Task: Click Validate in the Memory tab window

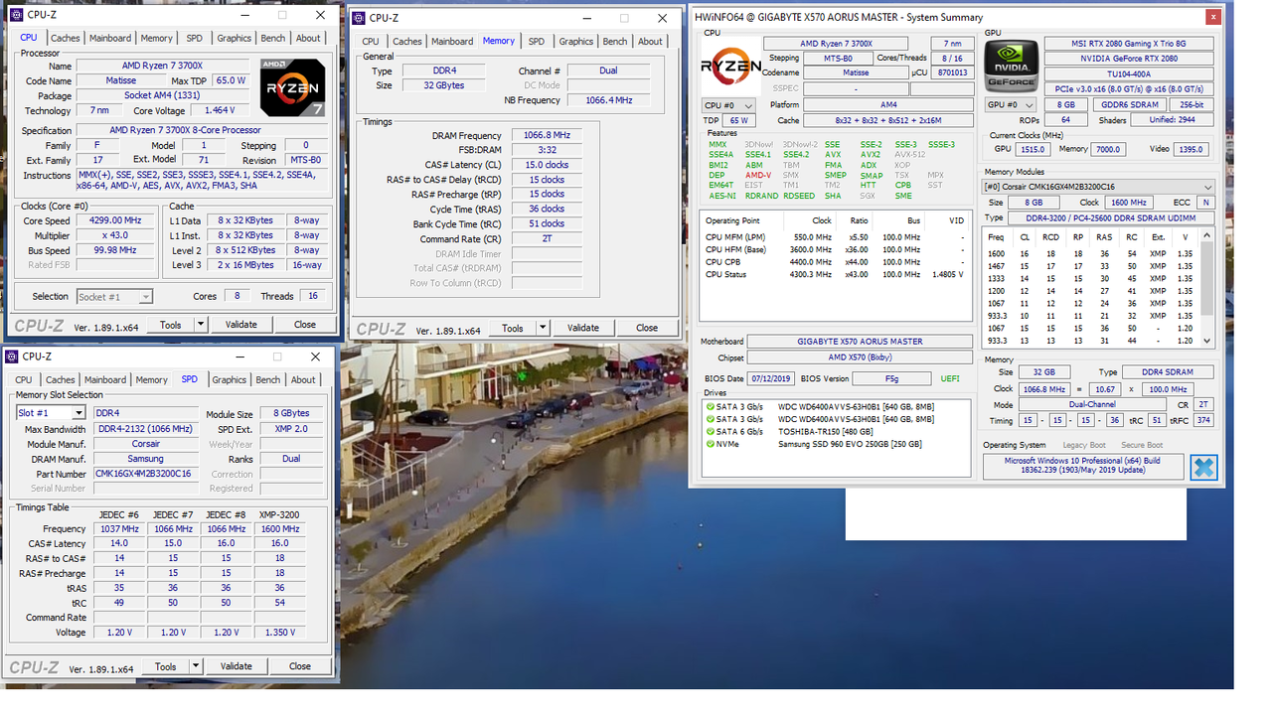Action: [x=583, y=328]
